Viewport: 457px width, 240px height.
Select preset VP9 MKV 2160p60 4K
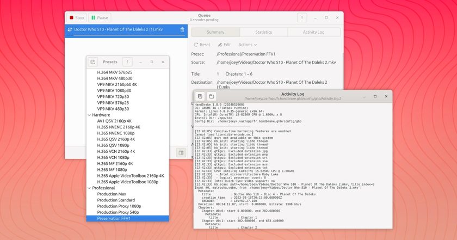coord(128,84)
